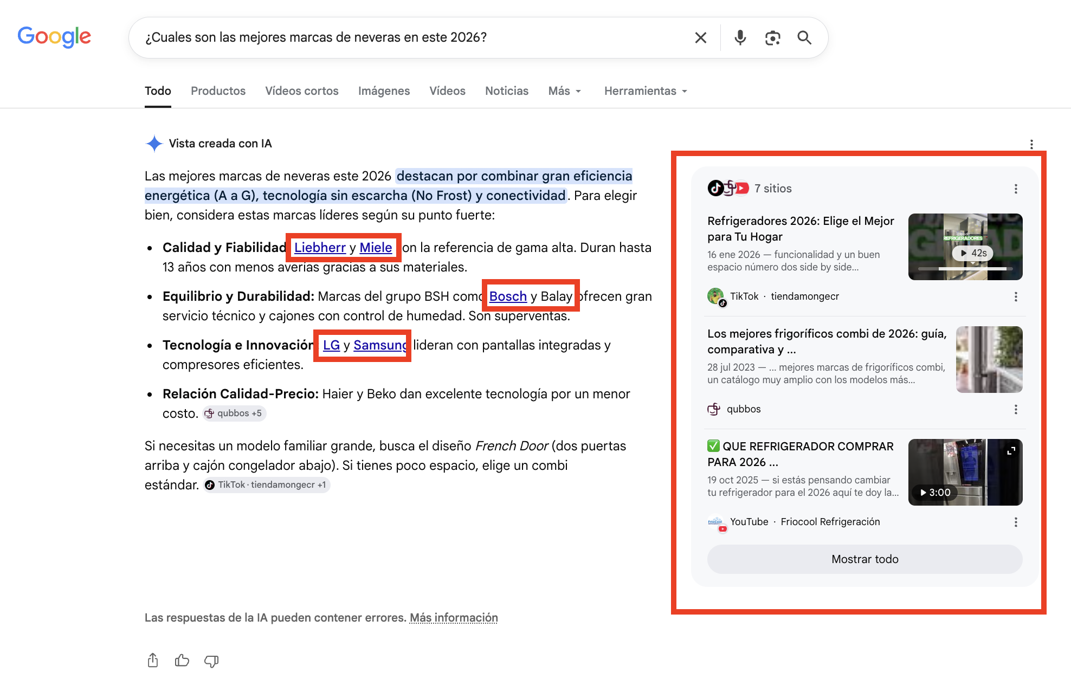This screenshot has height=685, width=1071.
Task: Start voice search with the microphone icon
Action: coord(740,37)
